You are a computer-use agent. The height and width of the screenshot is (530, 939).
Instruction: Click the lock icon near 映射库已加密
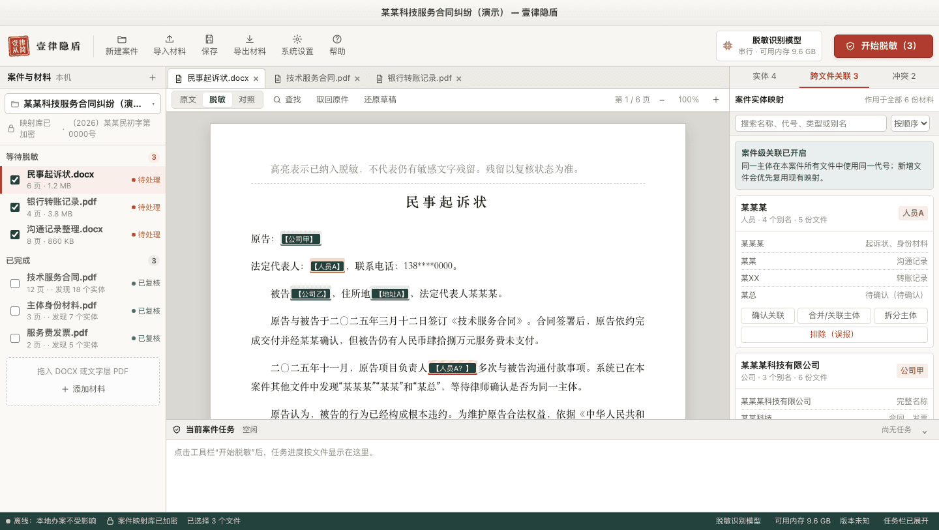tap(11, 128)
